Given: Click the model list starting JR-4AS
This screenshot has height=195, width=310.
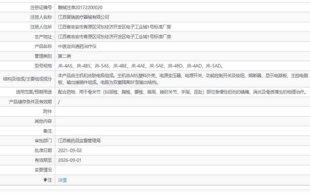Looking at the screenshot, I should click(x=141, y=66).
